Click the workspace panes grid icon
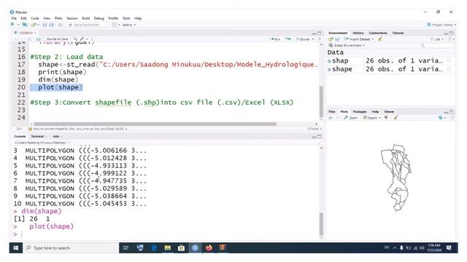The height and width of the screenshot is (262, 467). pyautogui.click(x=114, y=25)
